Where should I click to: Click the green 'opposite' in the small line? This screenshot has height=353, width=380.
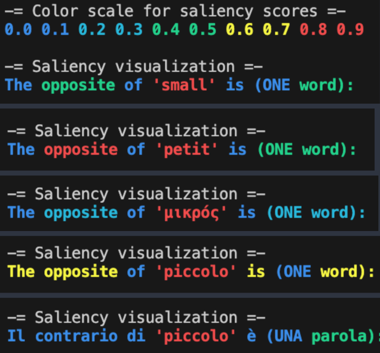[x=78, y=85]
